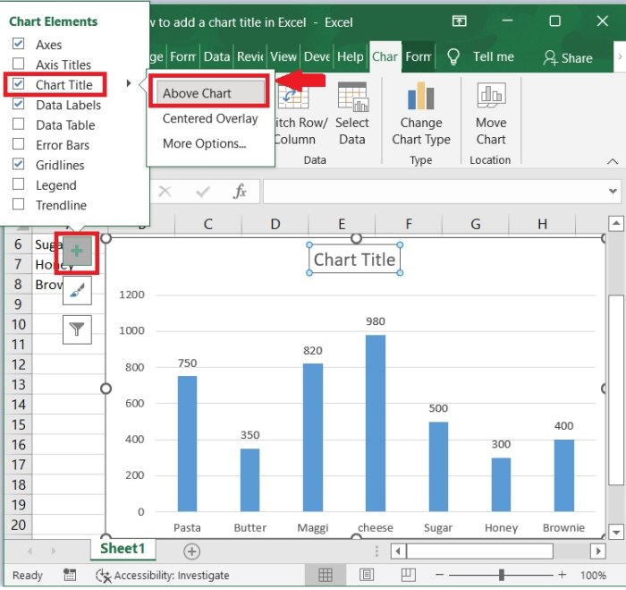
Task: Click the Chart Elements plus button
Action: tap(77, 252)
